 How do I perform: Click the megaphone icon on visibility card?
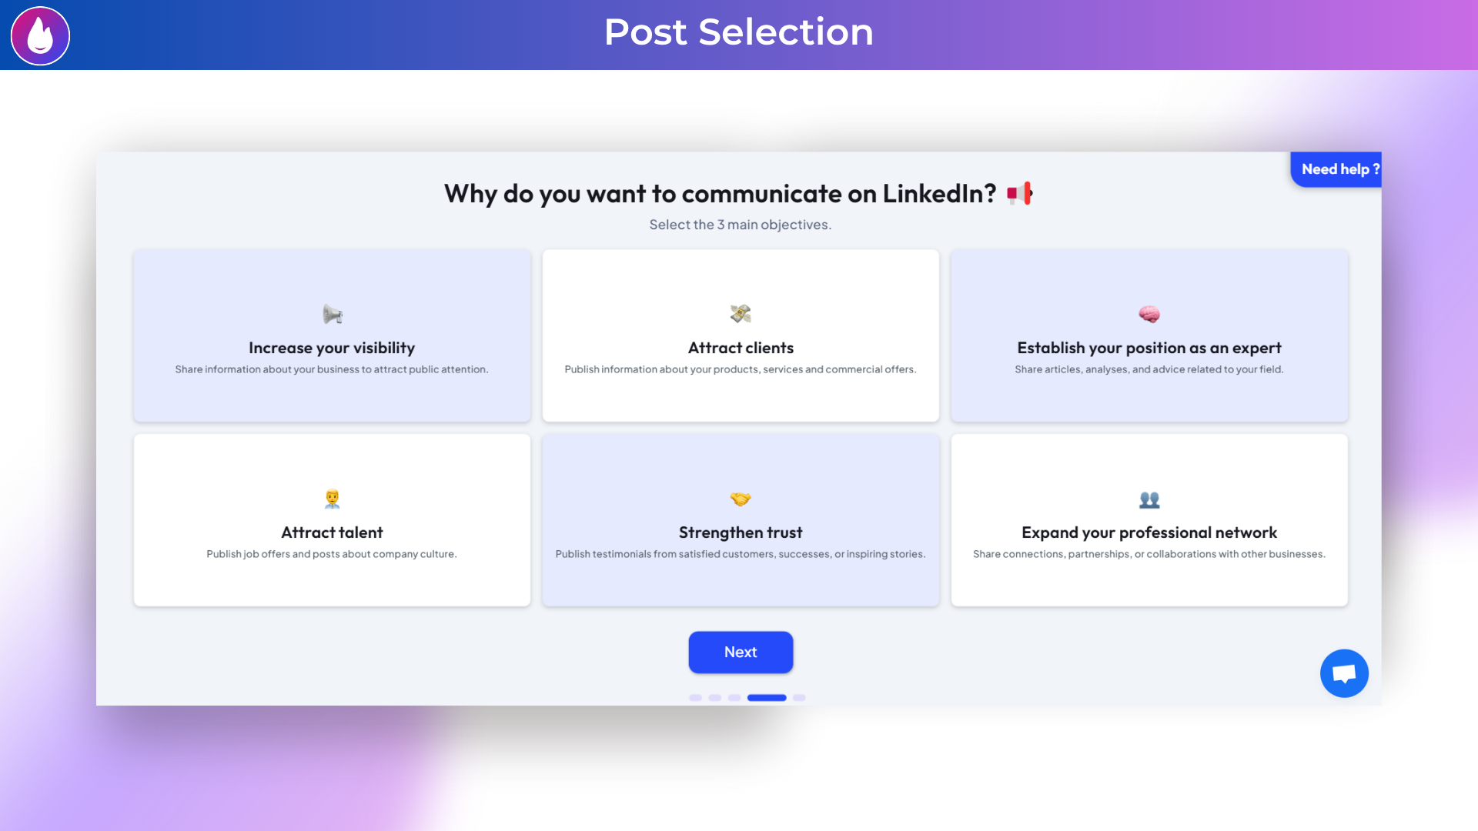pos(333,314)
